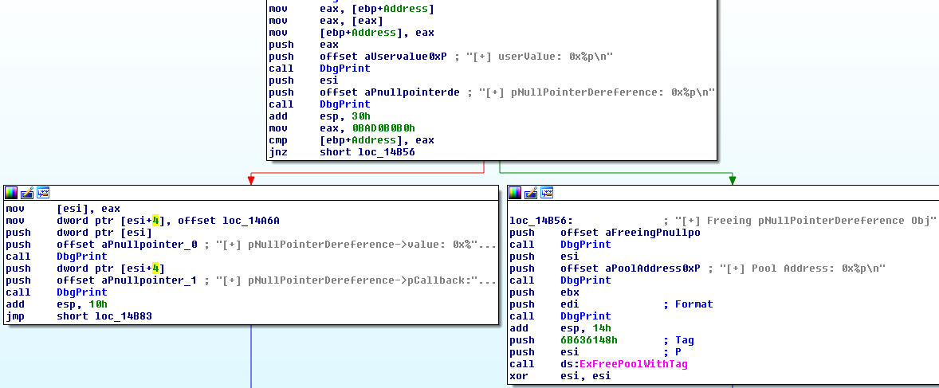Click edit-comment icon in loc_14B56 block header

(x=531, y=193)
